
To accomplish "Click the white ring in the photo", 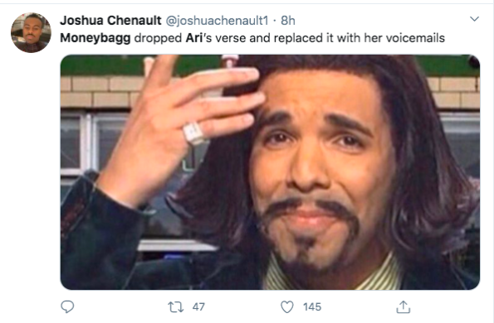I will click(193, 133).
